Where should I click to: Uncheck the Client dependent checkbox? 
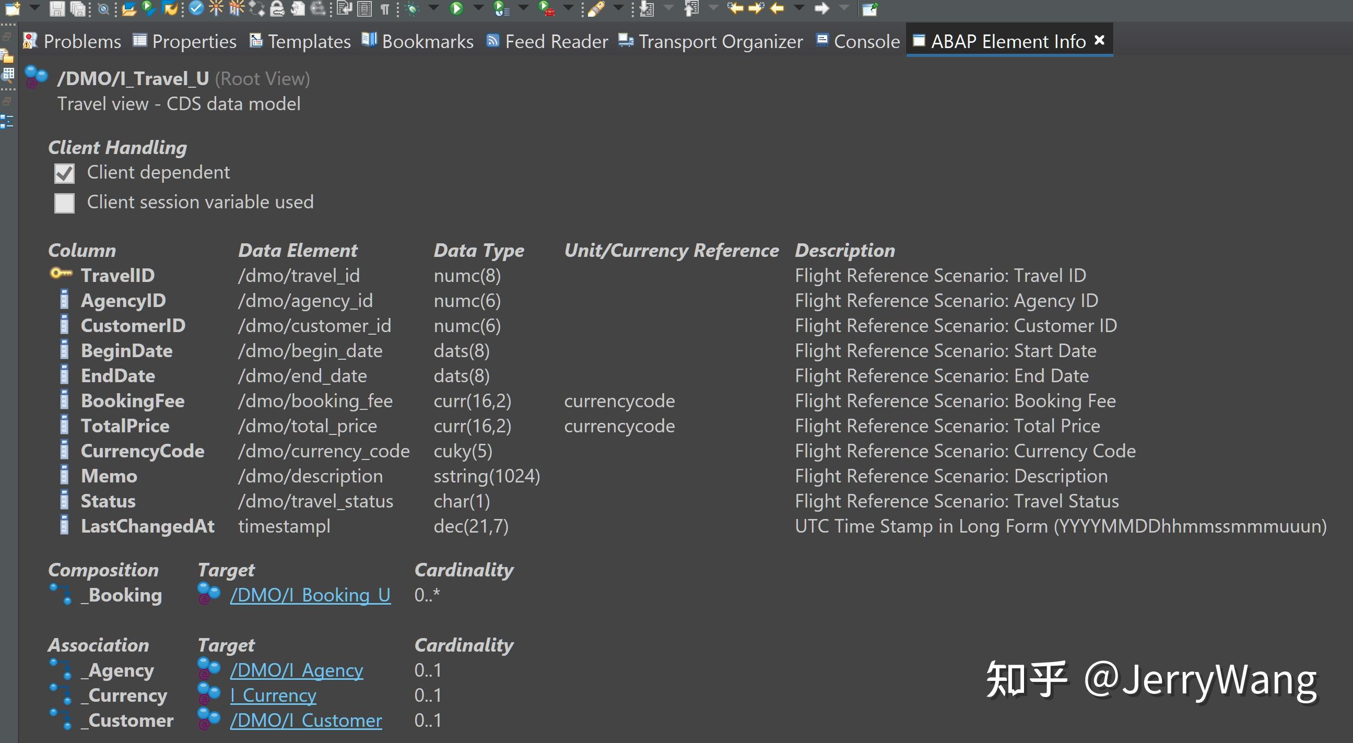click(x=64, y=173)
